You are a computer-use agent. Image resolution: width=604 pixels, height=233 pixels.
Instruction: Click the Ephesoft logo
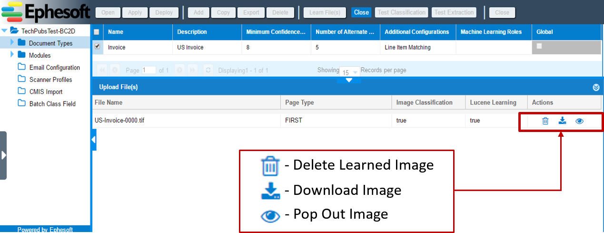click(x=46, y=11)
